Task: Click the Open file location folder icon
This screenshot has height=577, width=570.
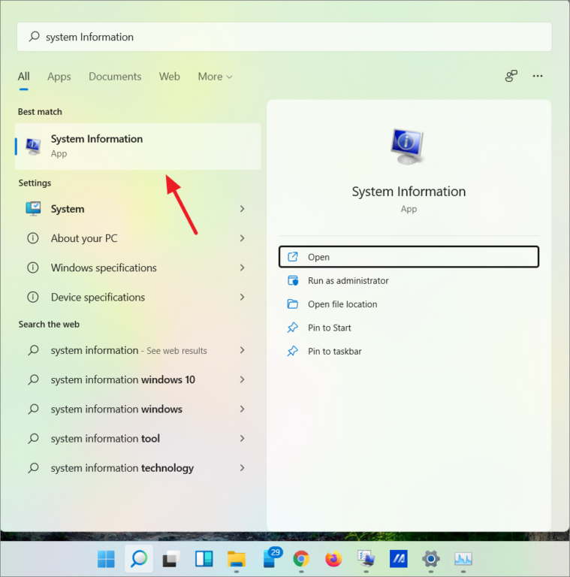Action: point(293,304)
